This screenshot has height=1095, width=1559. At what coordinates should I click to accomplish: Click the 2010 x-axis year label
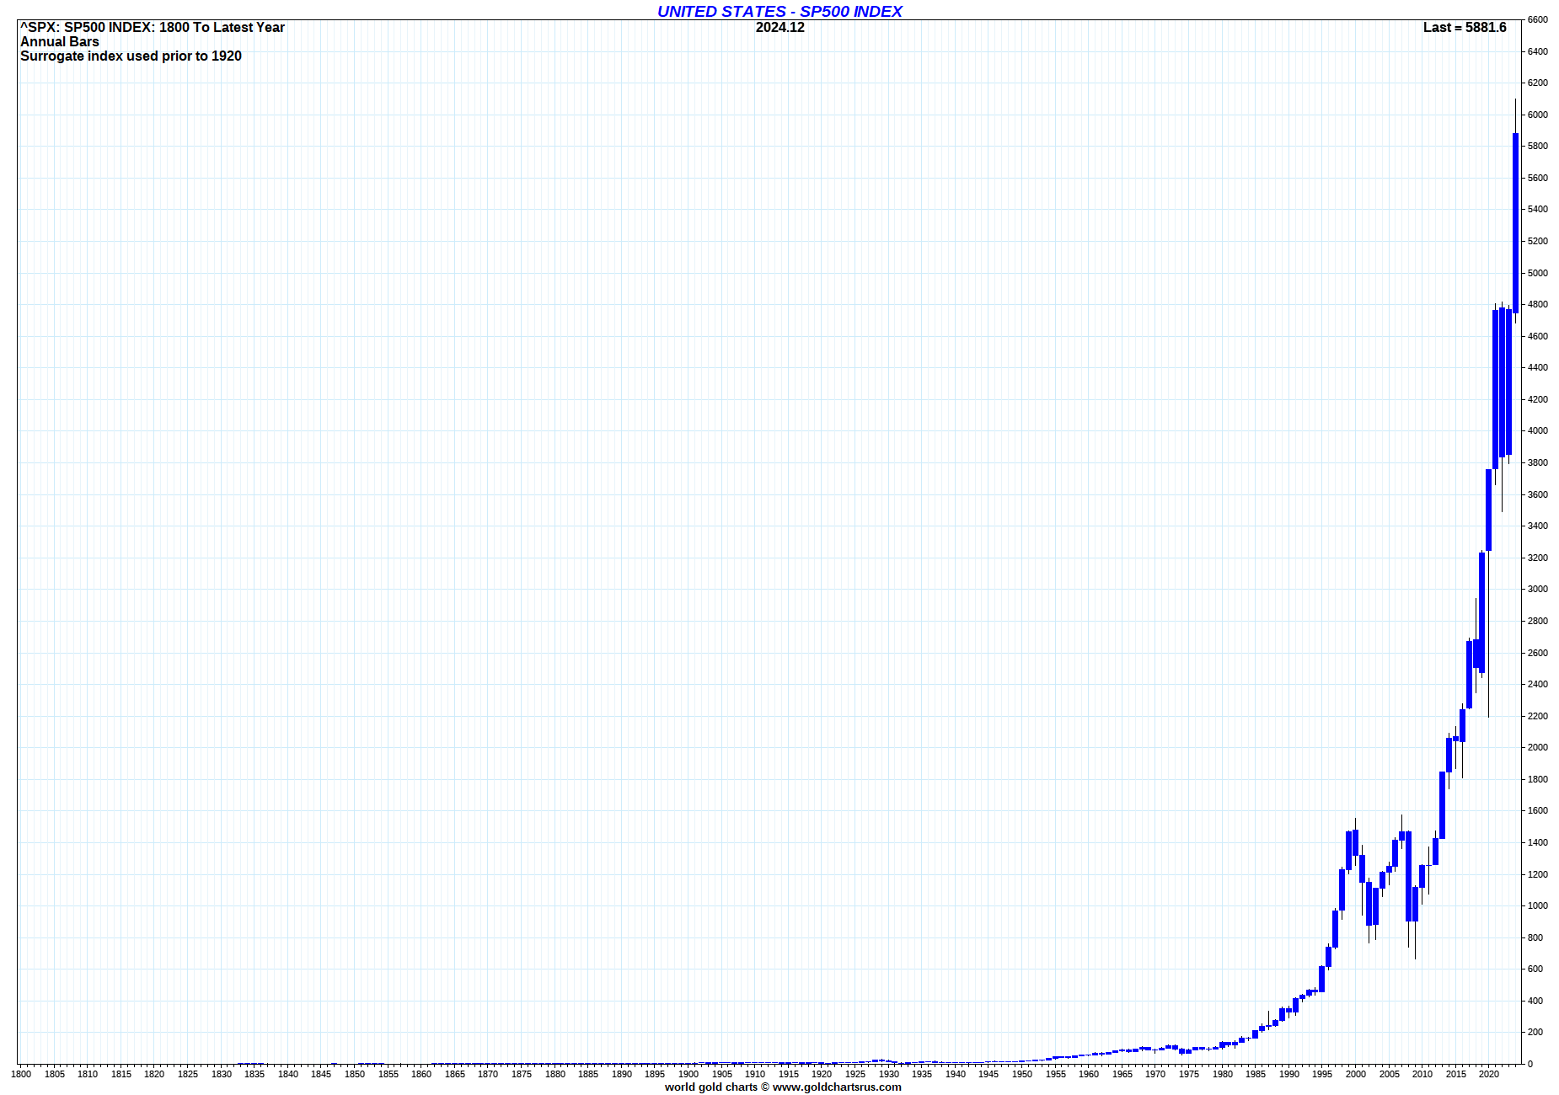1422,1074
